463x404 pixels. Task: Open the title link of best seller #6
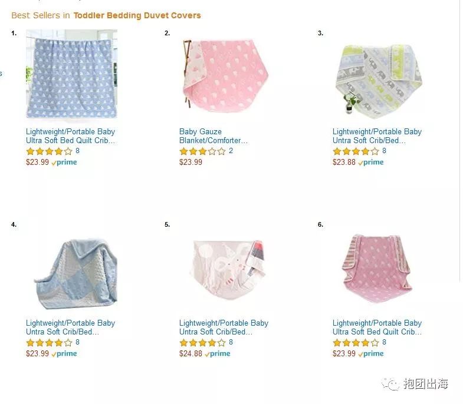[x=377, y=327]
